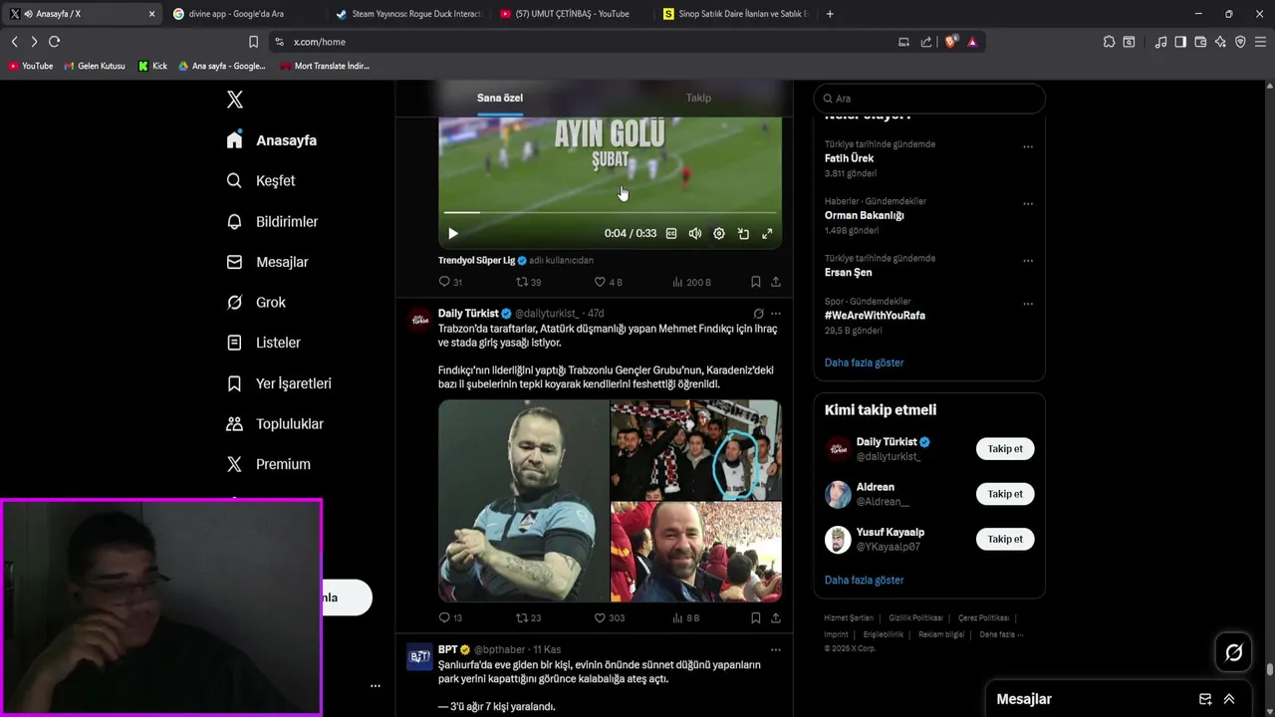Screen dimensions: 1275x717
Task: Open video settings gear
Action: [719, 233]
